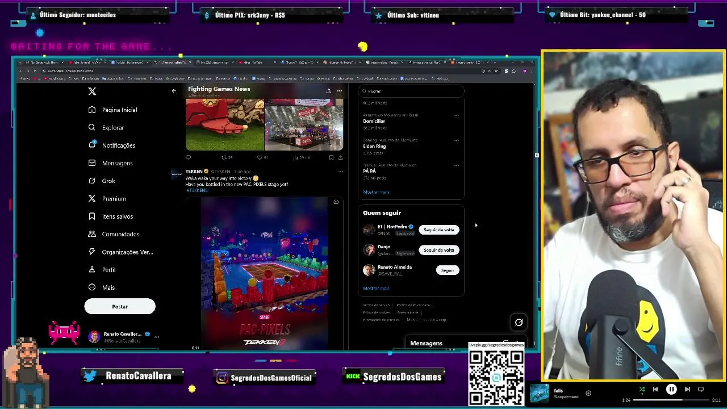The width and height of the screenshot is (727, 409).
Task: Open more options for the Elden Ring trend
Action: coord(456,141)
